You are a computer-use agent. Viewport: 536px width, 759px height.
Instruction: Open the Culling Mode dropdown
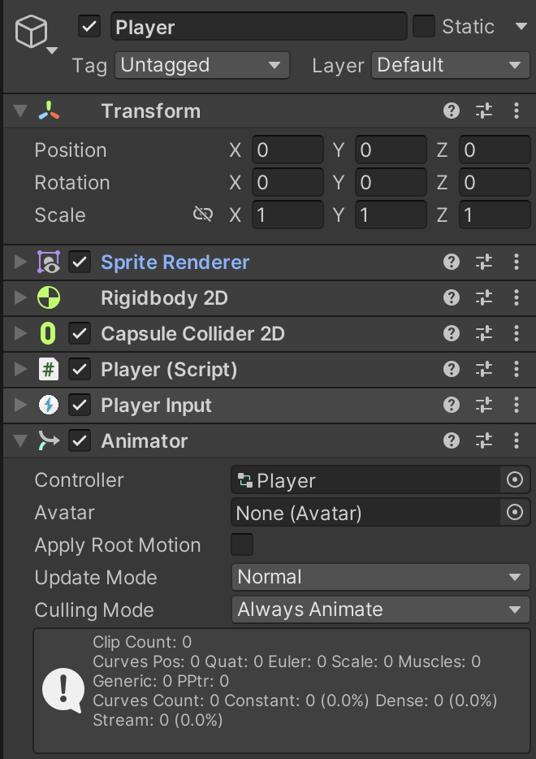point(381,609)
